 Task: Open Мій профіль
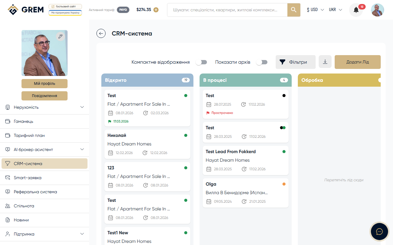44,83
